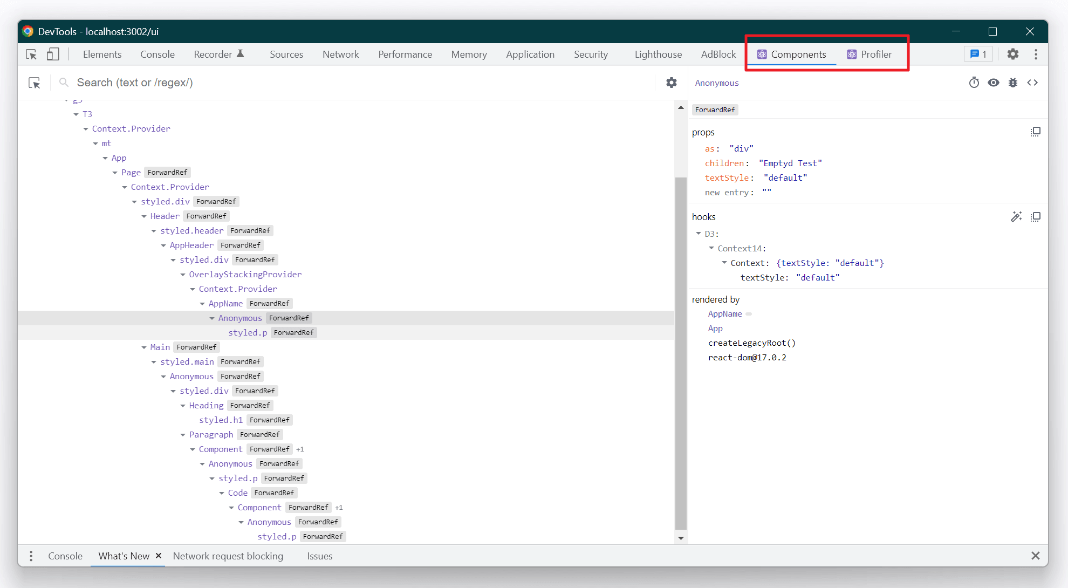View component source code brackets icon
1068x588 pixels.
point(1032,83)
